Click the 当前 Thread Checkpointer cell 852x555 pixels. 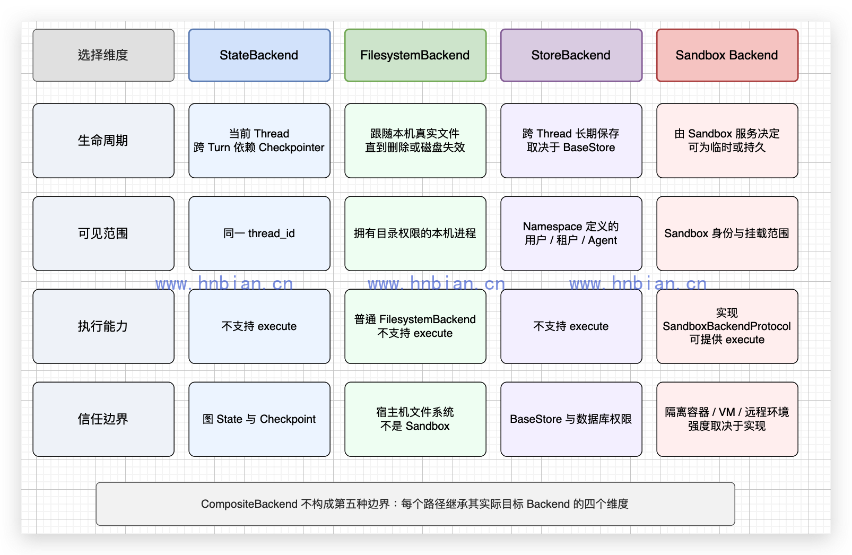[x=259, y=141]
